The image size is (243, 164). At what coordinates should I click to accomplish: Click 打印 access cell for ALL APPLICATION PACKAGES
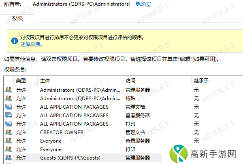click(130, 124)
